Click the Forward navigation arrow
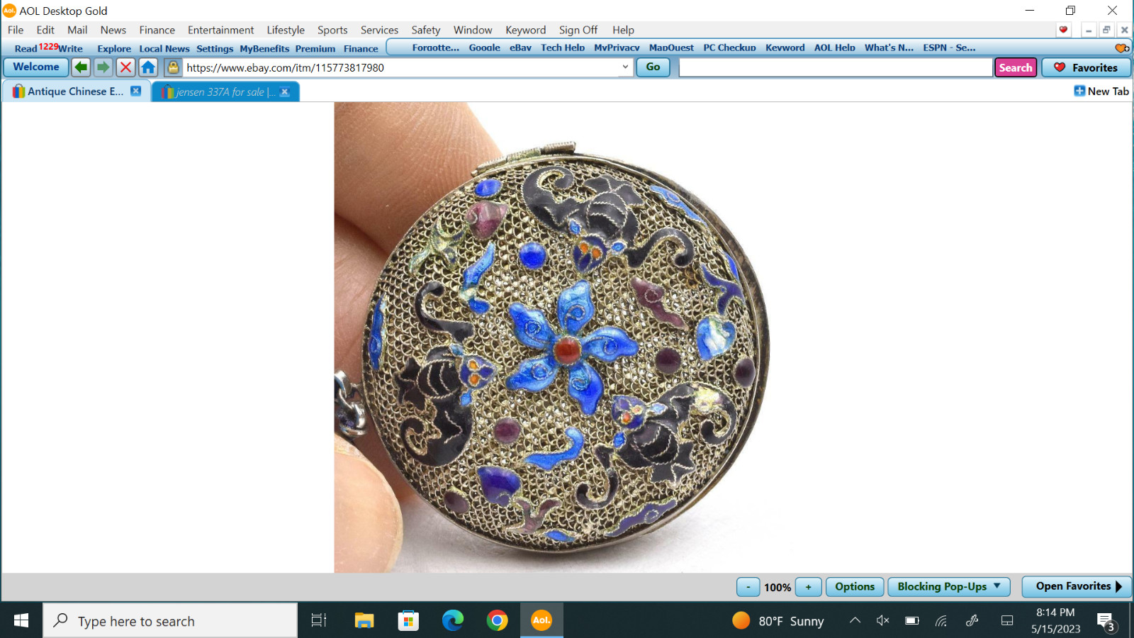The height and width of the screenshot is (638, 1134). tap(103, 67)
